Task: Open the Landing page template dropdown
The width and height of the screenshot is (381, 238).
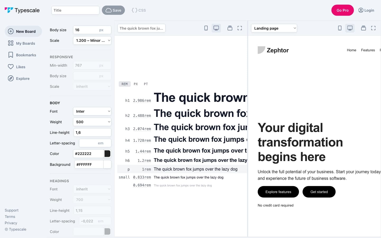Action: [x=274, y=28]
